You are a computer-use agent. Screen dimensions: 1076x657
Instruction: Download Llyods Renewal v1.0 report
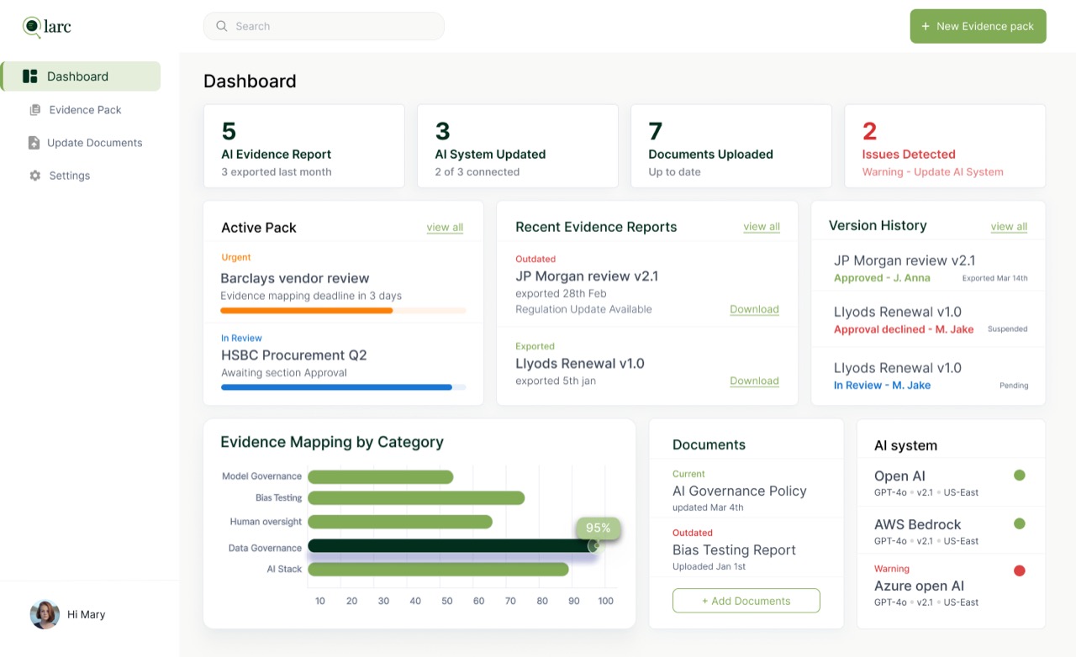754,381
